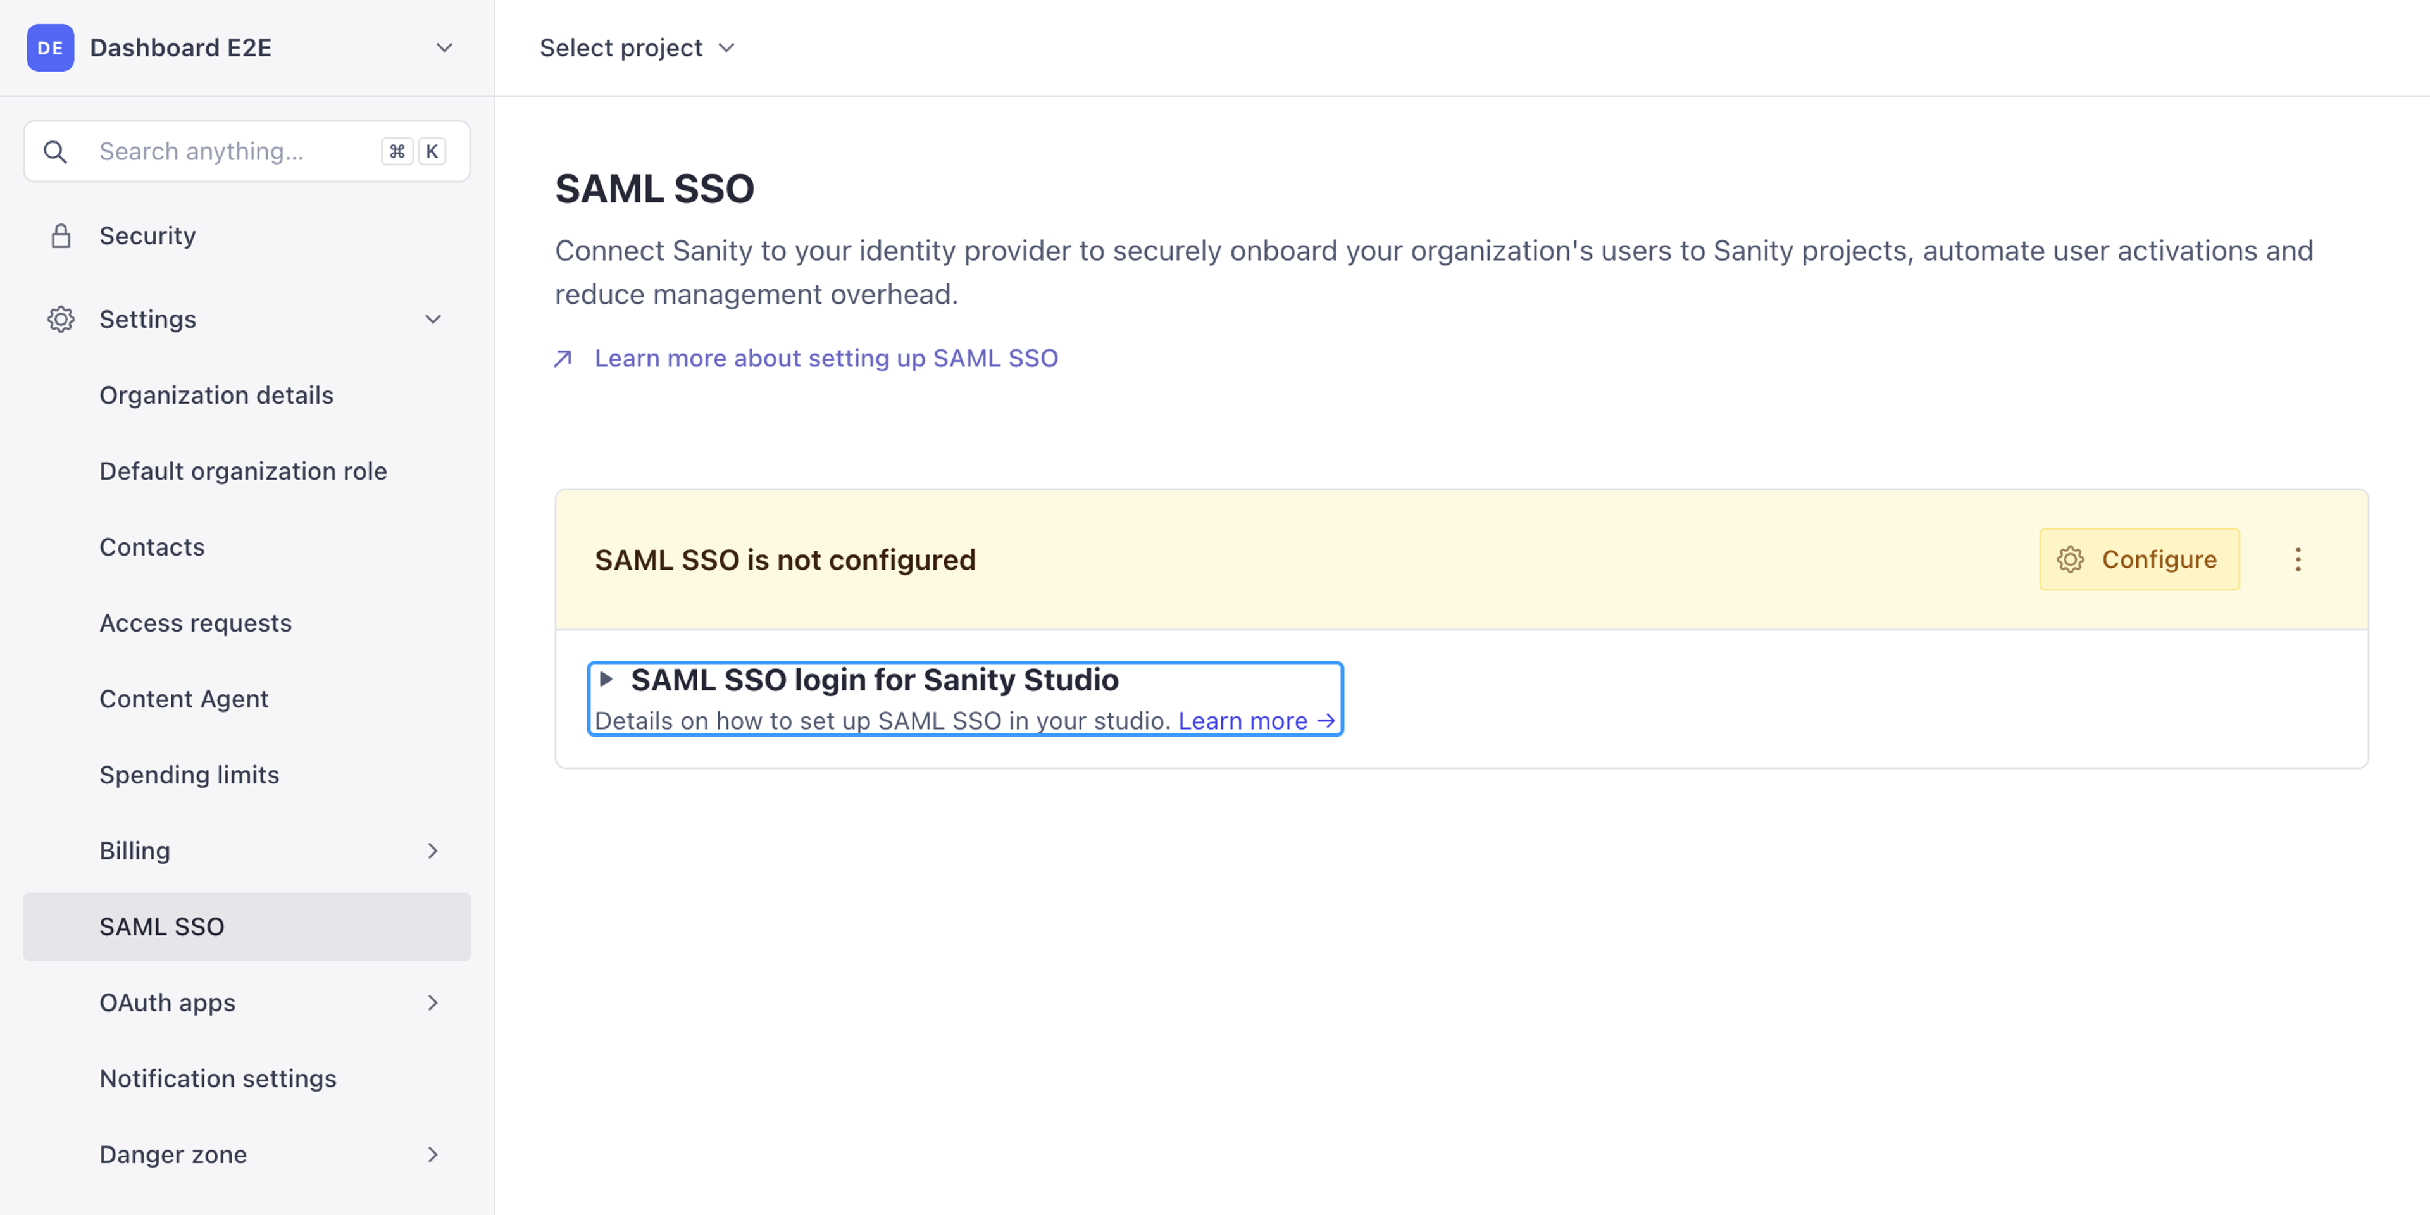Open the Select project dropdown
Screen dimensions: 2430x1215
(637, 47)
